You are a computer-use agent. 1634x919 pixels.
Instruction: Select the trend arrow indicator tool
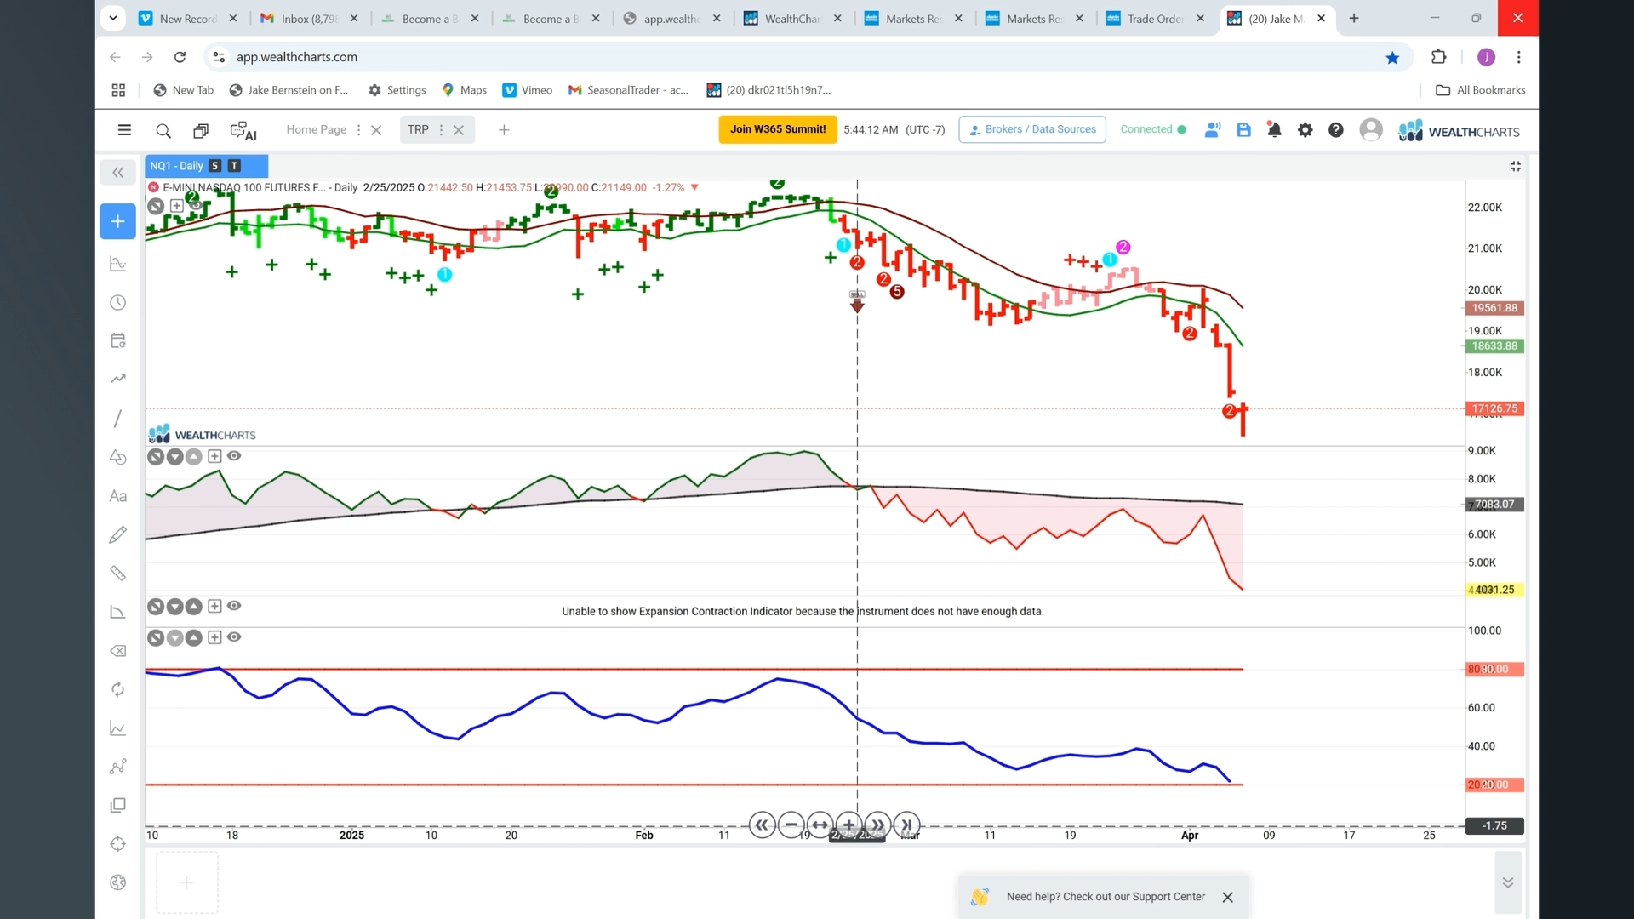click(x=118, y=379)
